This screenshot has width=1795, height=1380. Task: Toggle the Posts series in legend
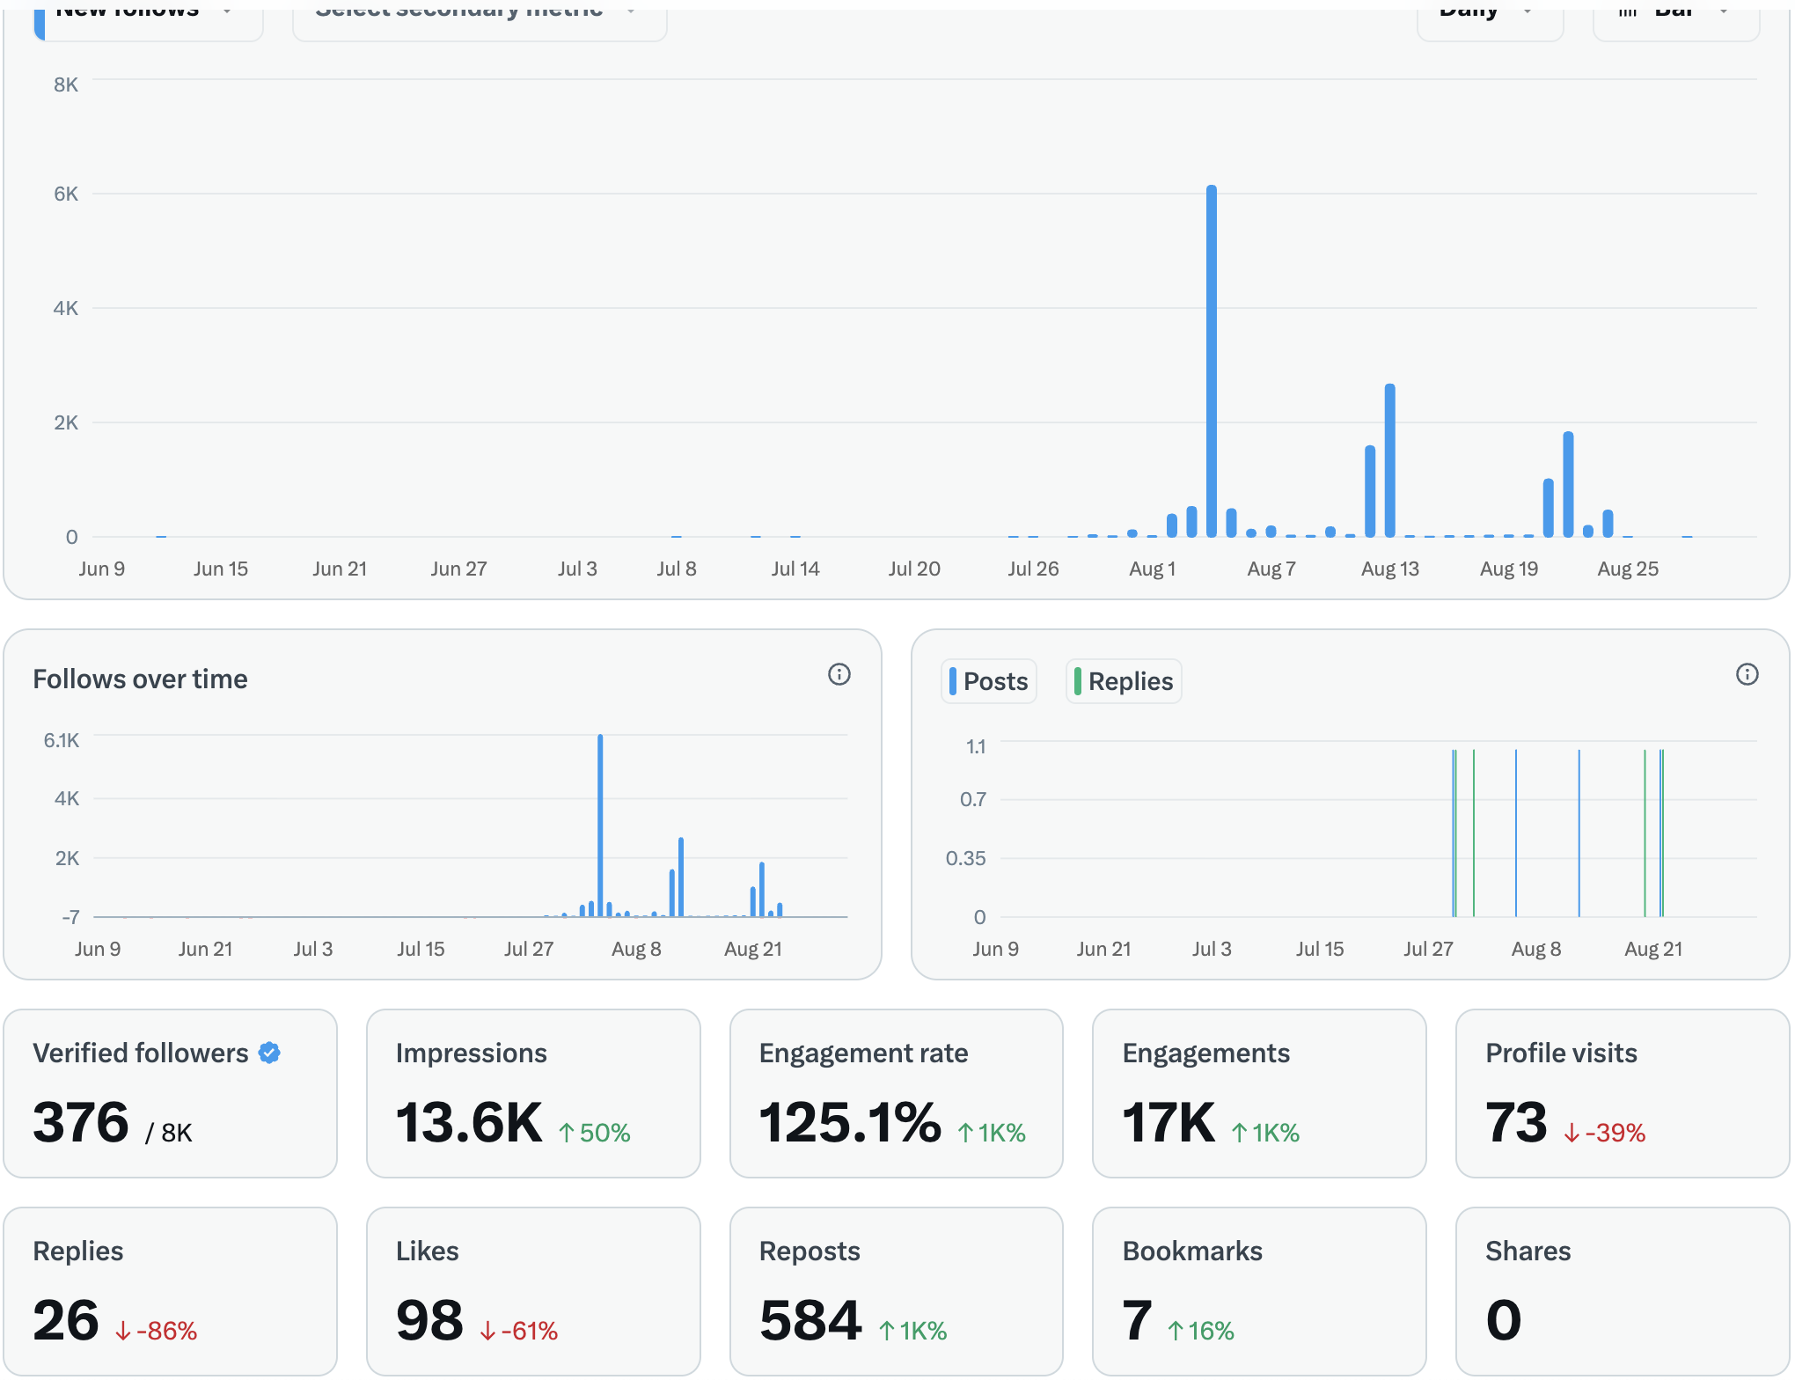(989, 681)
